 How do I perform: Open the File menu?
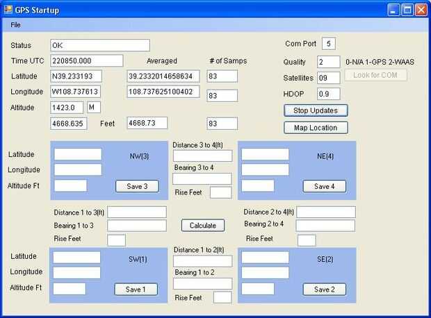(x=15, y=25)
